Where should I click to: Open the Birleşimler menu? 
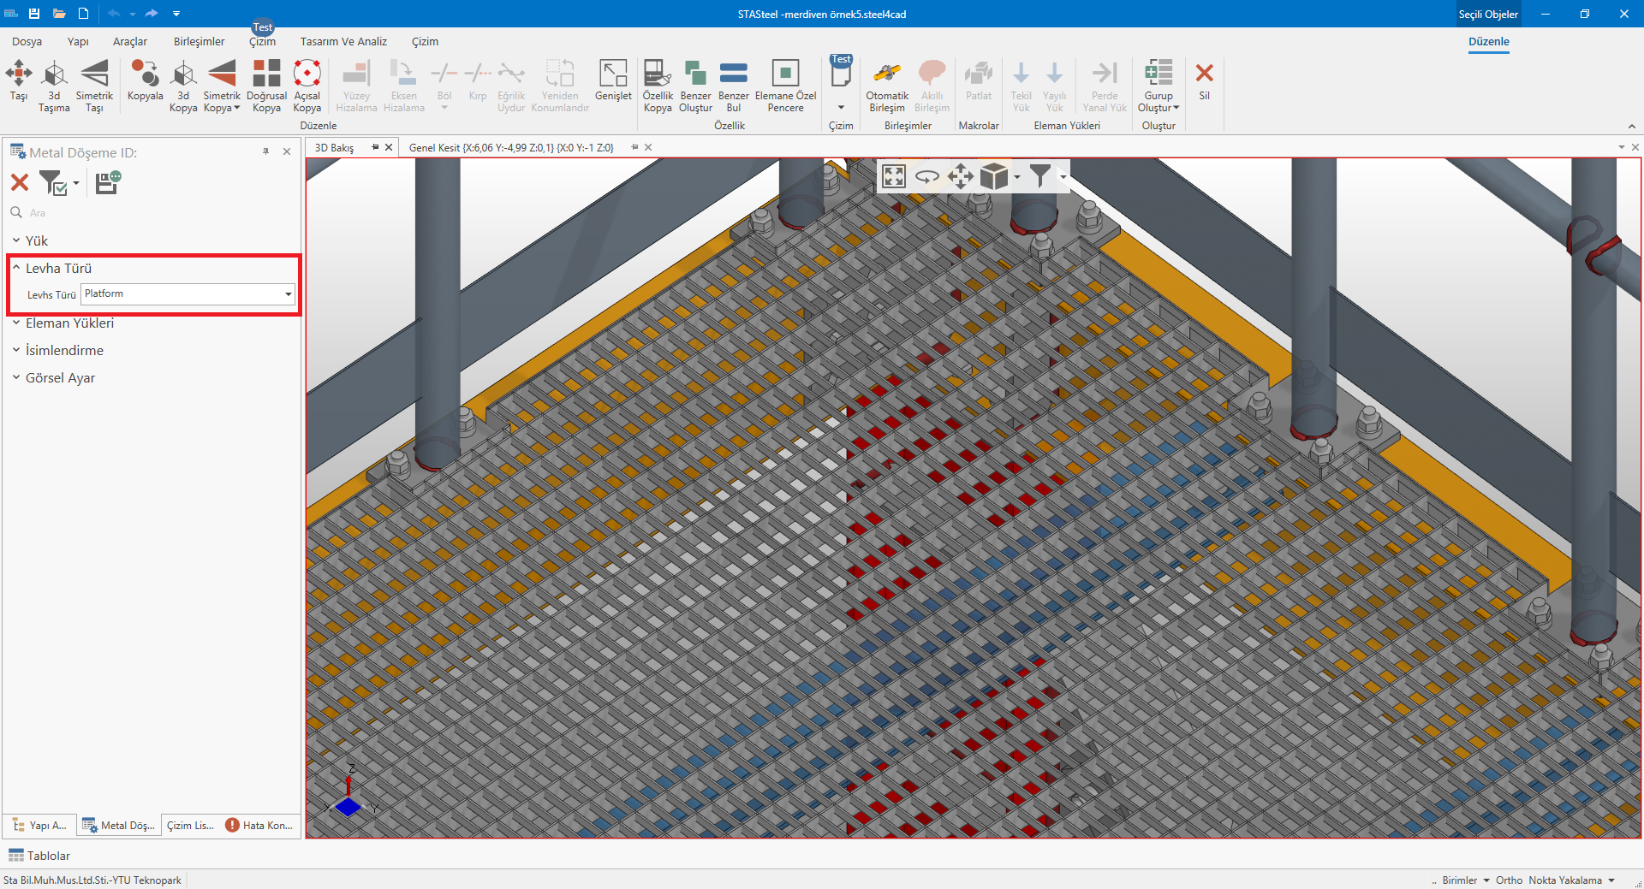(199, 41)
